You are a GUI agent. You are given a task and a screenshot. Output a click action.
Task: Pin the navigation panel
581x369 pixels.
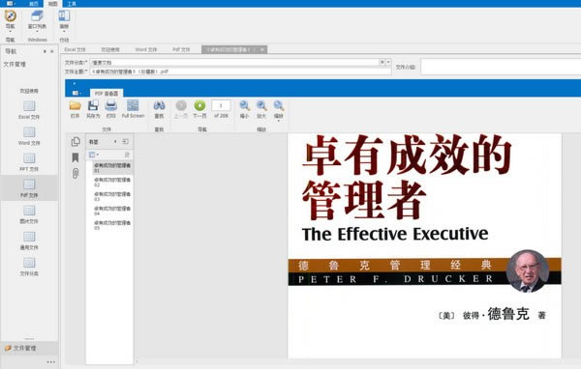pos(45,51)
